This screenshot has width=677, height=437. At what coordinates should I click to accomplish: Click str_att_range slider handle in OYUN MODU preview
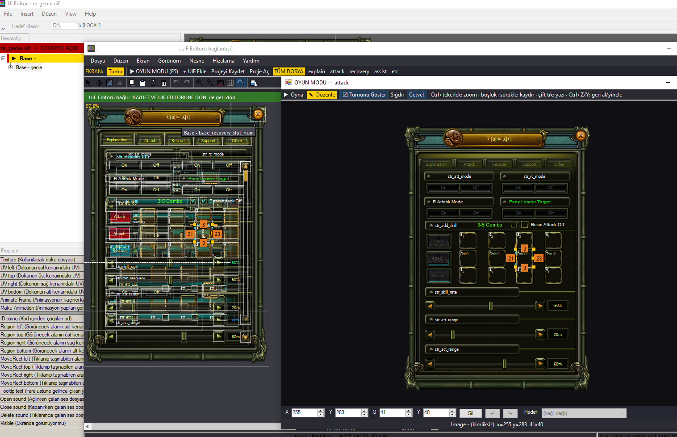tap(452, 335)
